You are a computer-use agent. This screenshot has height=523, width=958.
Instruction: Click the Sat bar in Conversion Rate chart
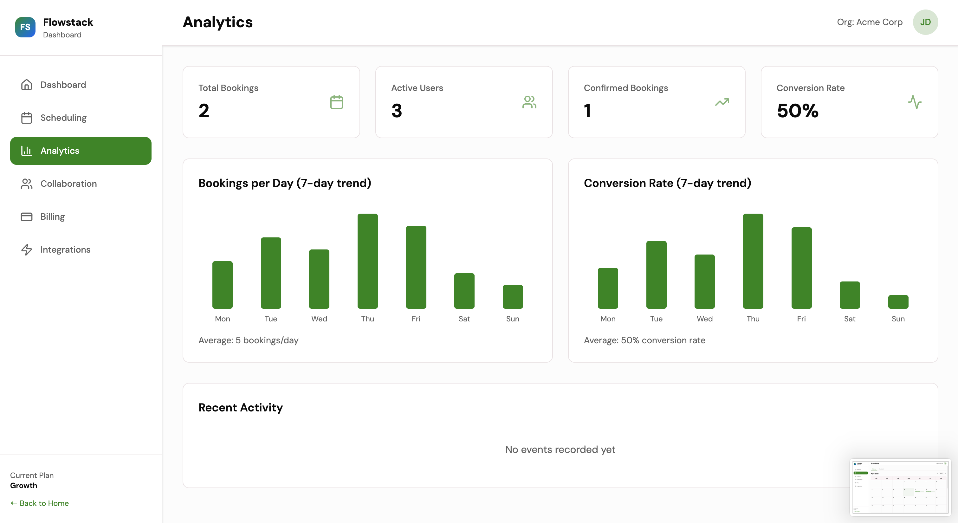point(849,294)
